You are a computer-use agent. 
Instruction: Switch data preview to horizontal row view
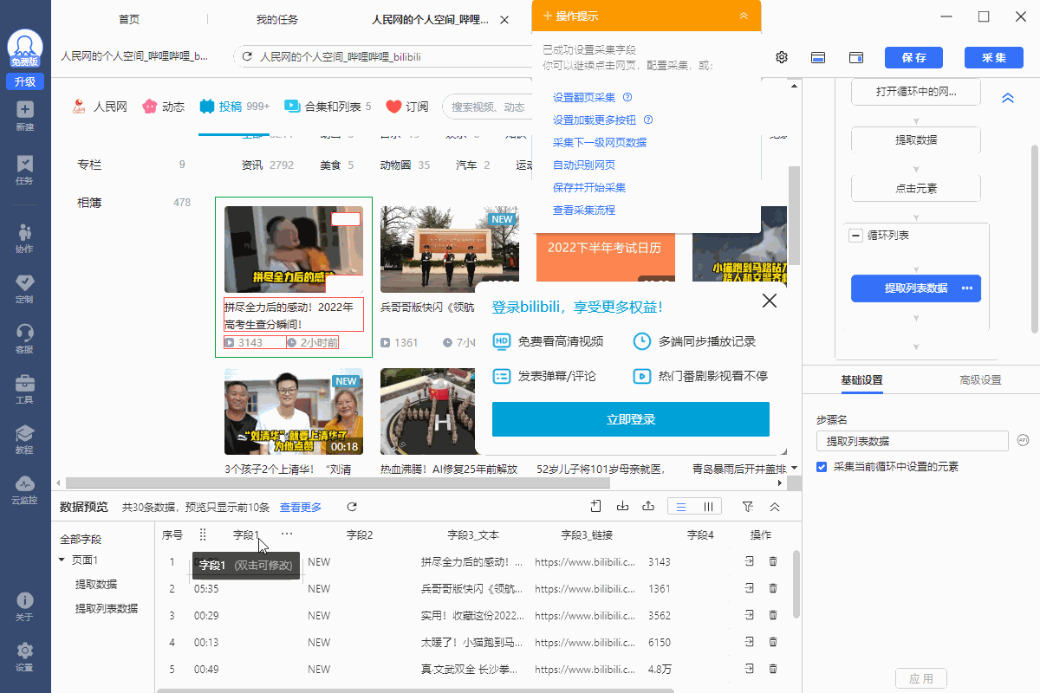[681, 507]
